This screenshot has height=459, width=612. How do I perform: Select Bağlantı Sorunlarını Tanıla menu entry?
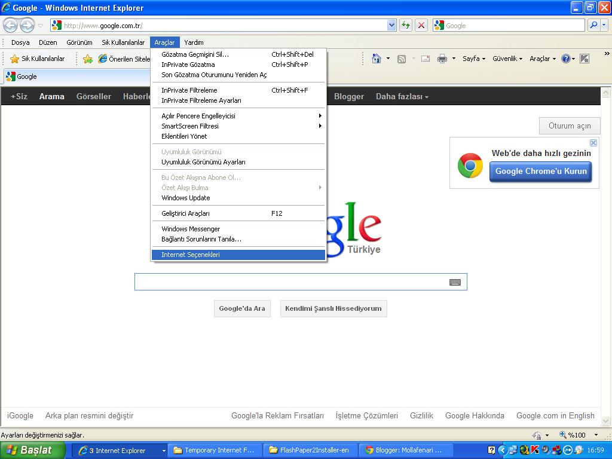(238, 239)
